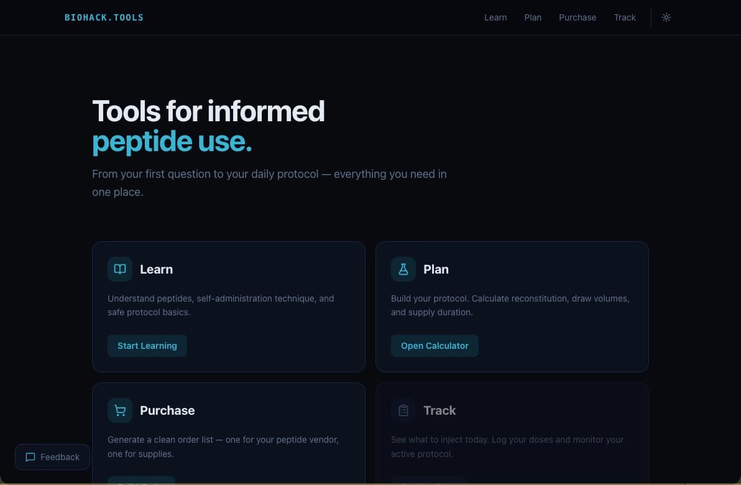Open the Plan card
741x485 pixels.
(x=512, y=307)
